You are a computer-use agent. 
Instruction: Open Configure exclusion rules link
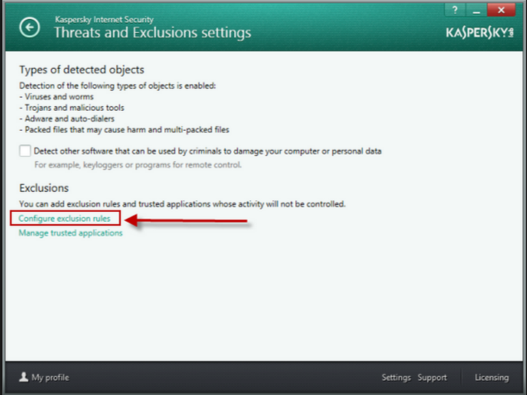click(x=65, y=218)
